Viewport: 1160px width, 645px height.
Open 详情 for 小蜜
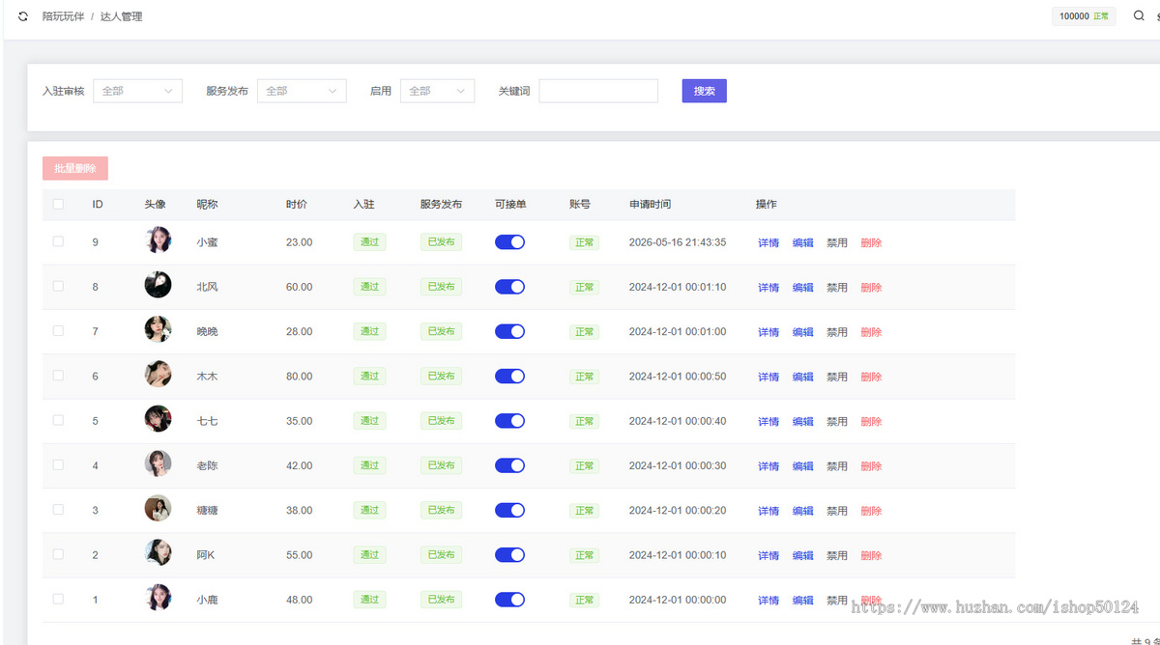768,242
